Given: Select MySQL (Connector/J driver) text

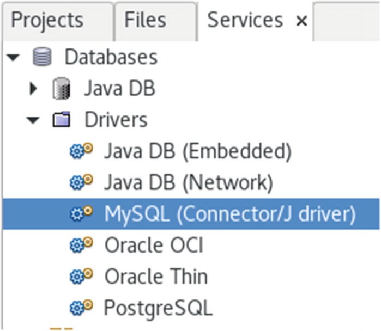Looking at the screenshot, I should (230, 214).
